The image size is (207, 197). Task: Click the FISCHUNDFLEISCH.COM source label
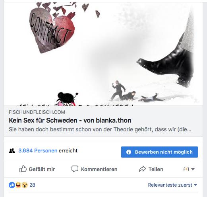[37, 112]
